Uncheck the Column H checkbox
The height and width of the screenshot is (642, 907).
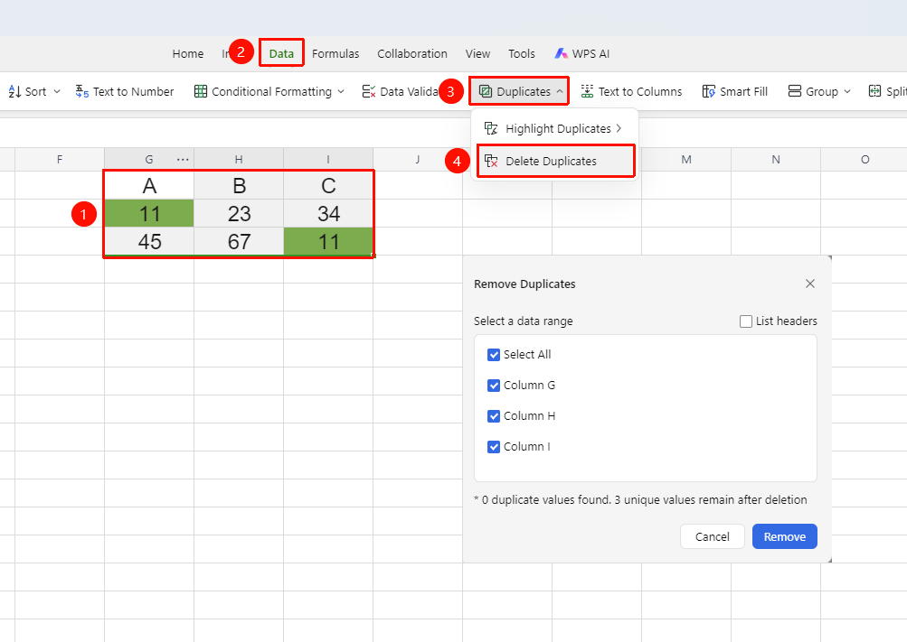494,415
